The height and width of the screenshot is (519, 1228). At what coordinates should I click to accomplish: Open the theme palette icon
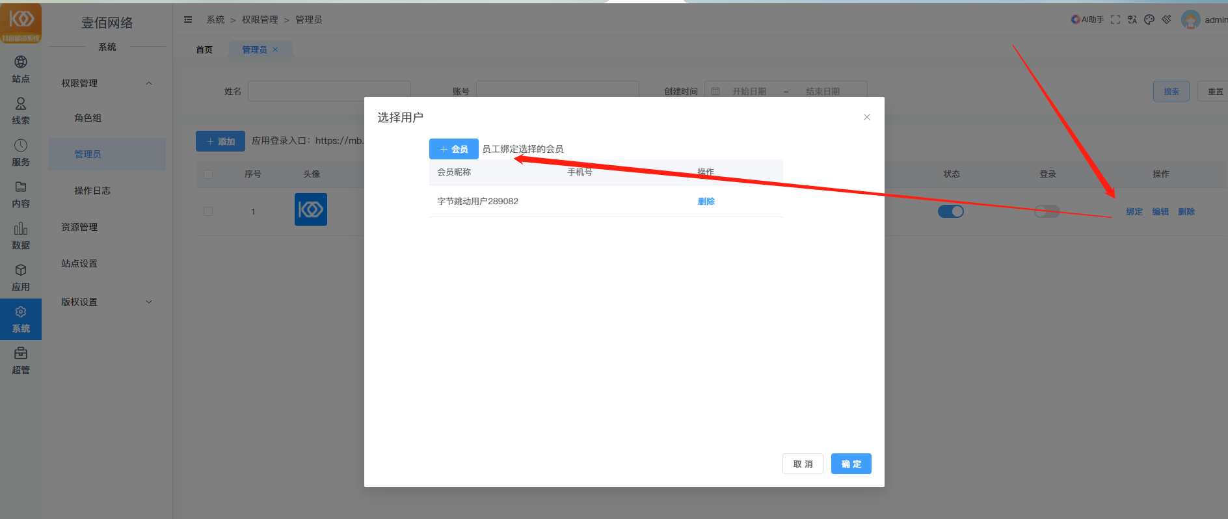(x=1149, y=20)
